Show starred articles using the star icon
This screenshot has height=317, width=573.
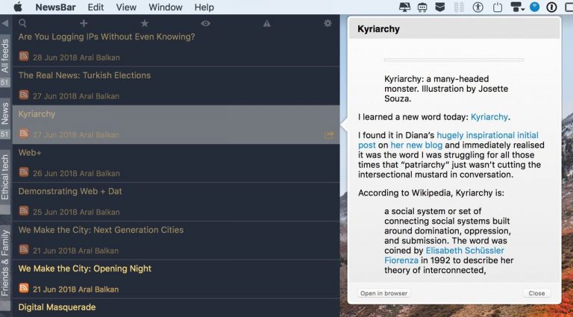click(x=145, y=23)
